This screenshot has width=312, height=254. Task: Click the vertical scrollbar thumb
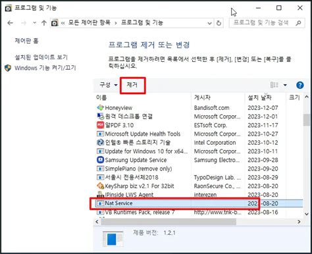307,120
